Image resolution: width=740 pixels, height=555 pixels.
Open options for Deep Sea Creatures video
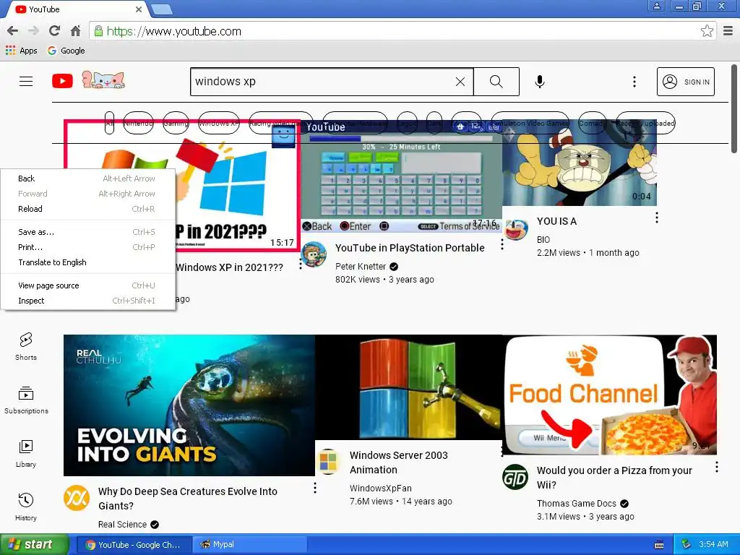pos(315,488)
